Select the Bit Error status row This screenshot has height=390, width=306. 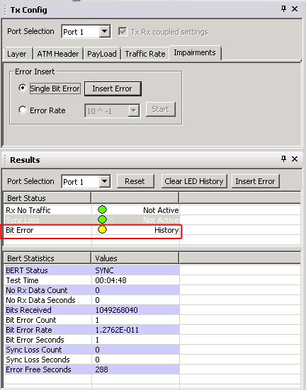[92, 230]
